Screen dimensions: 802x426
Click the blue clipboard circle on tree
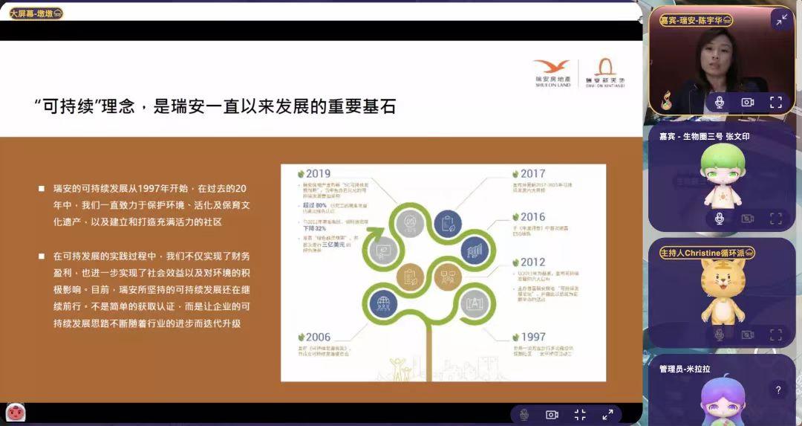(448, 224)
